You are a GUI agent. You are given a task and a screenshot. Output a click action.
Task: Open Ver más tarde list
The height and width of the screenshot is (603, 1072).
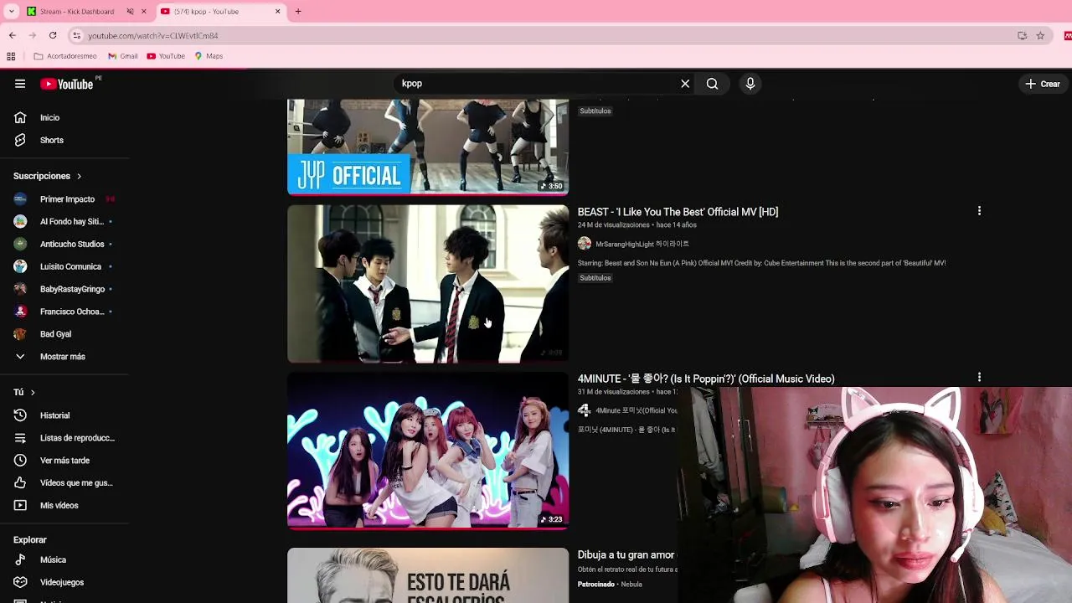[64, 461]
